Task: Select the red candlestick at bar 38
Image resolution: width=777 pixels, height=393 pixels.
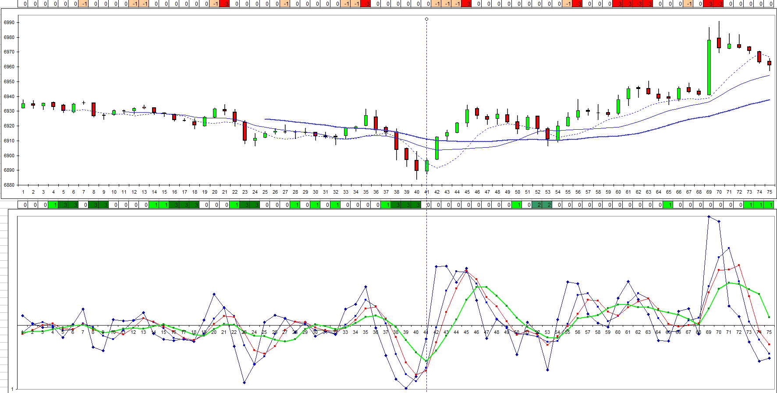Action: click(x=396, y=141)
